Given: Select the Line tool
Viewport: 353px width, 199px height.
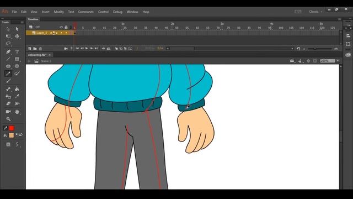Looking at the screenshot, I should coord(8,59).
